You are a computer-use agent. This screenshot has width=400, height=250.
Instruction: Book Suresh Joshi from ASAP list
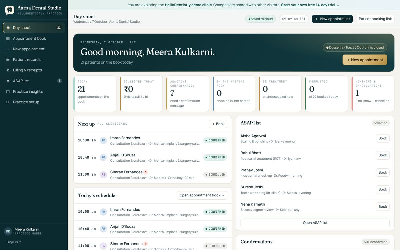383,189
